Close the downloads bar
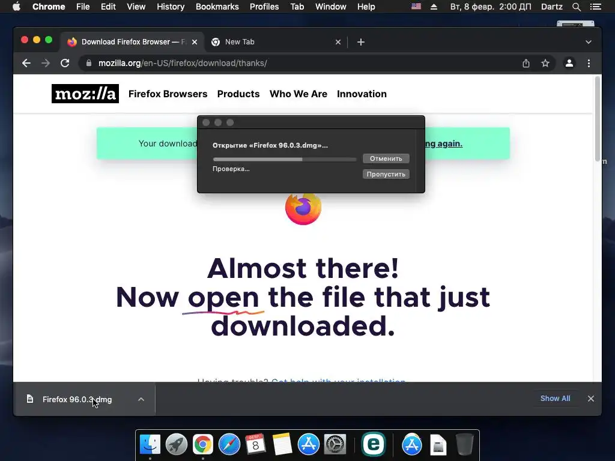 point(591,399)
